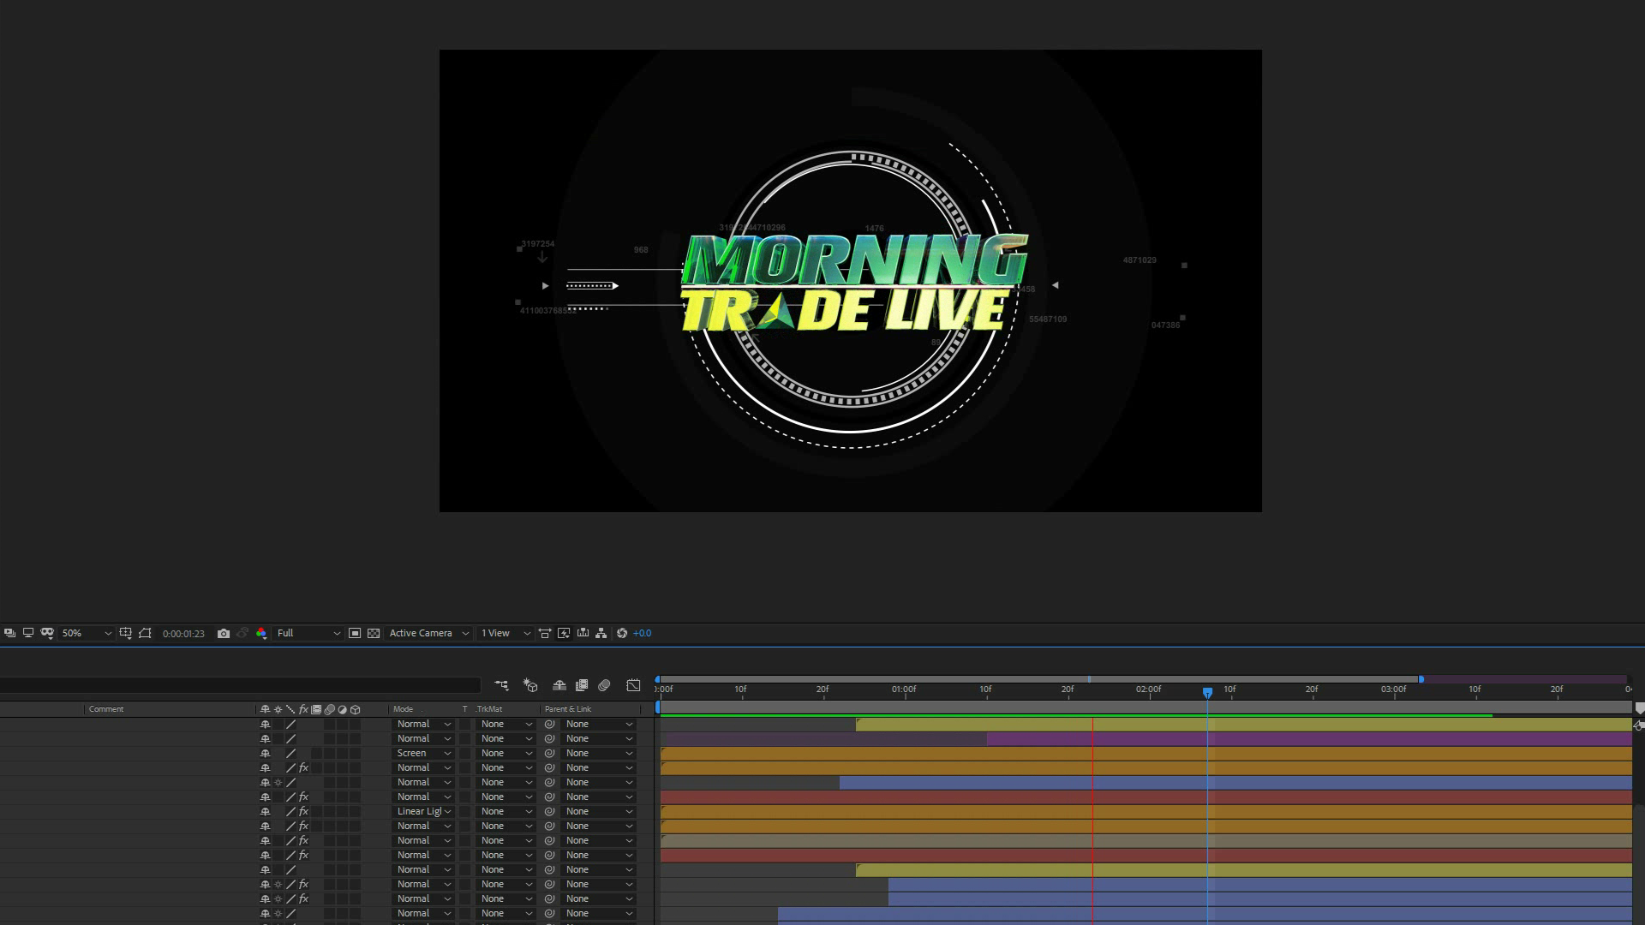1645x925 pixels.
Task: Click the Reset Exposure icon
Action: click(x=622, y=634)
